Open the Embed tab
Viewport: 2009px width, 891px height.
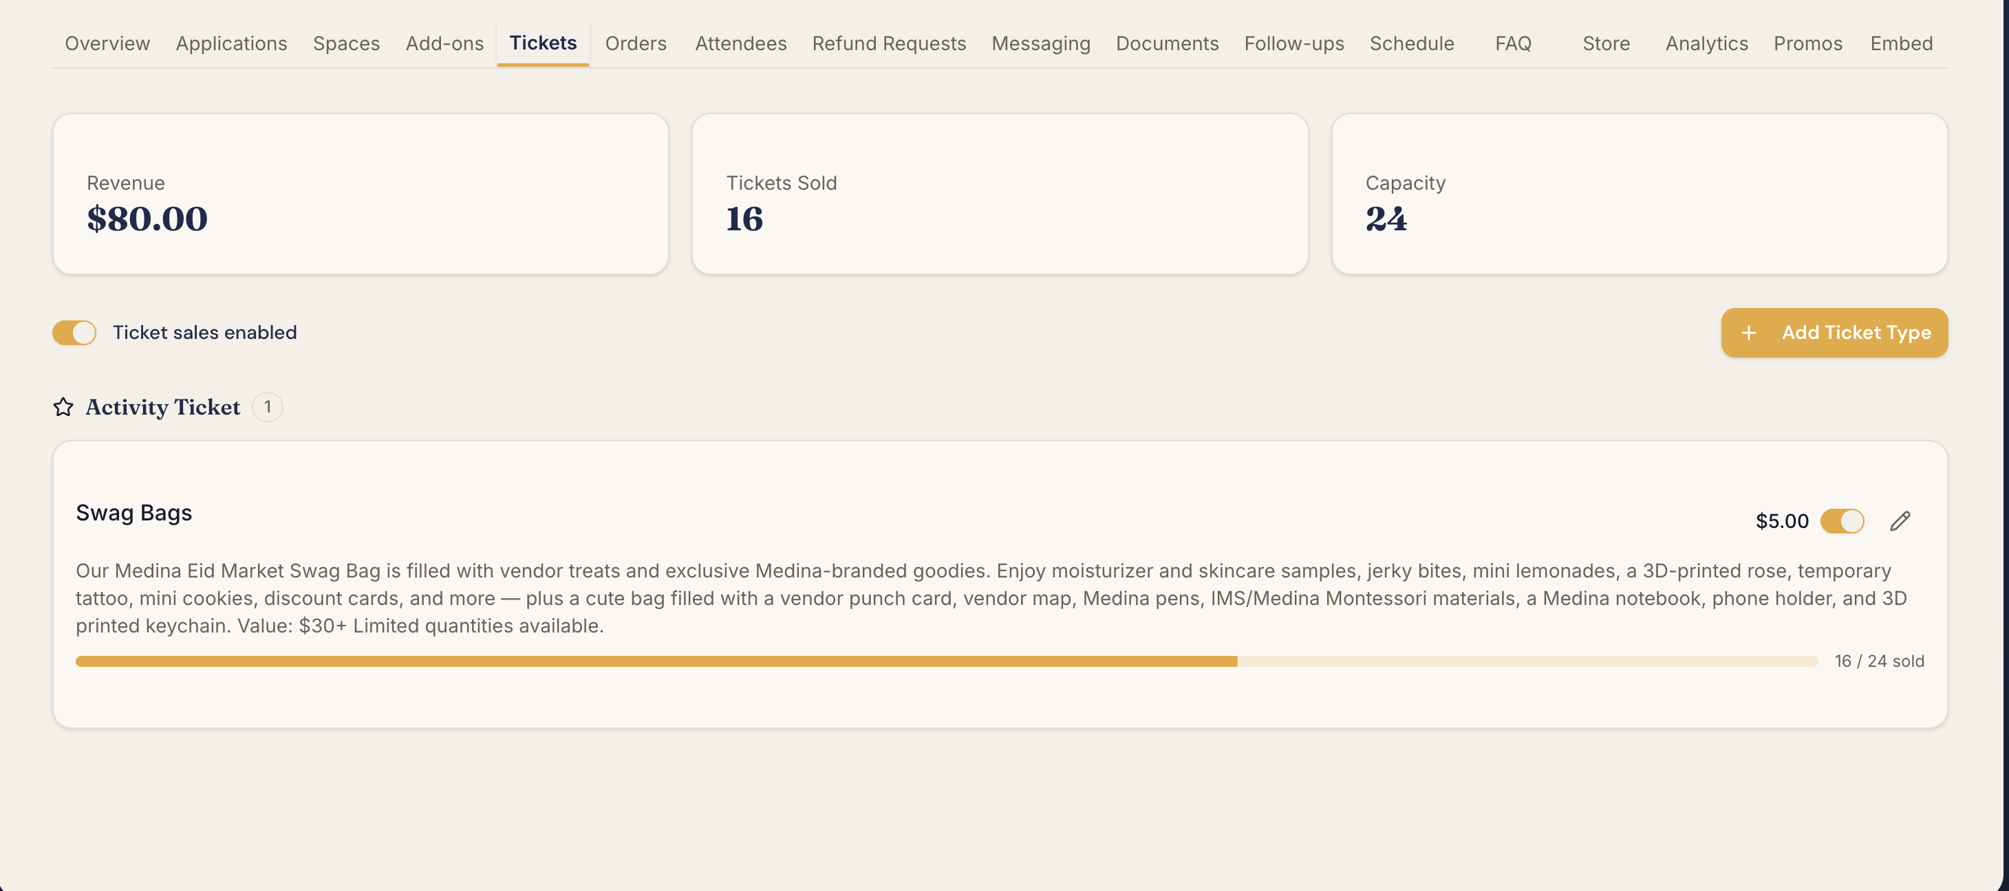[1902, 43]
